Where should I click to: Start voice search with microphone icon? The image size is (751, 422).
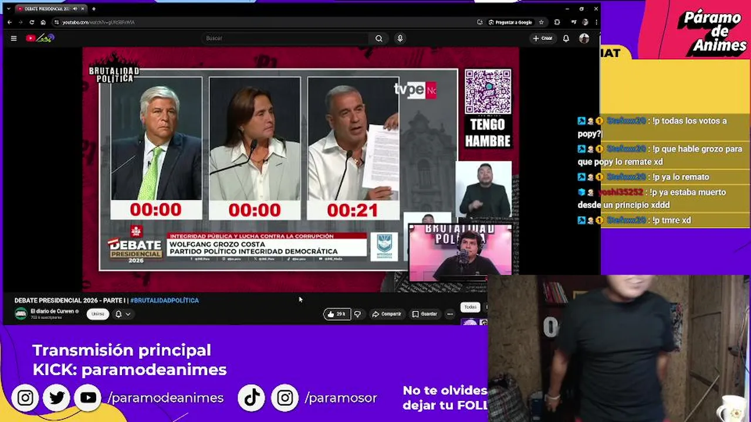400,38
